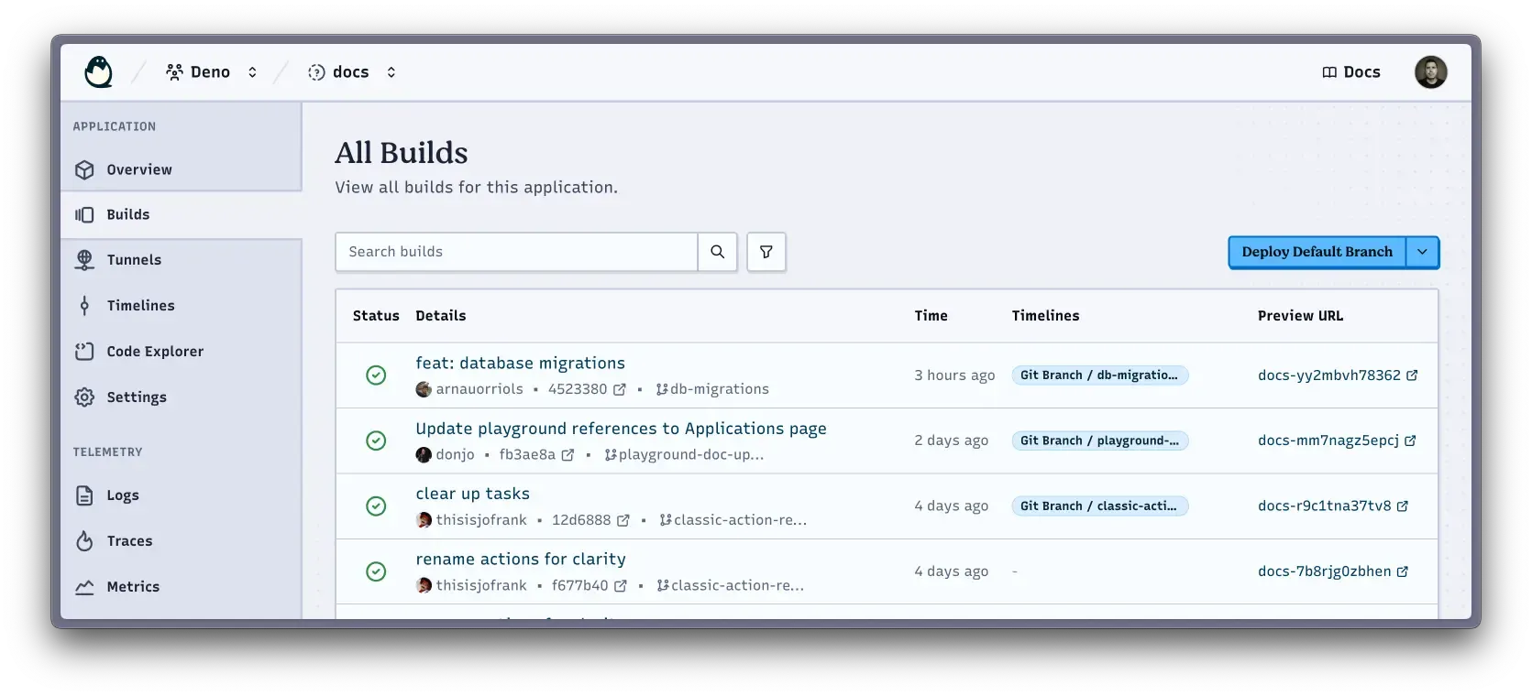Open external link icon next to docs-r9c1tna37tv8
Image resolution: width=1532 pixels, height=696 pixels.
(x=1403, y=506)
